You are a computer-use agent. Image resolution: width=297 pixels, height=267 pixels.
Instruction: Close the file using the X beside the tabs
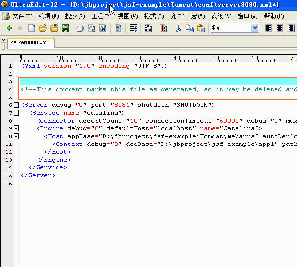point(3,40)
